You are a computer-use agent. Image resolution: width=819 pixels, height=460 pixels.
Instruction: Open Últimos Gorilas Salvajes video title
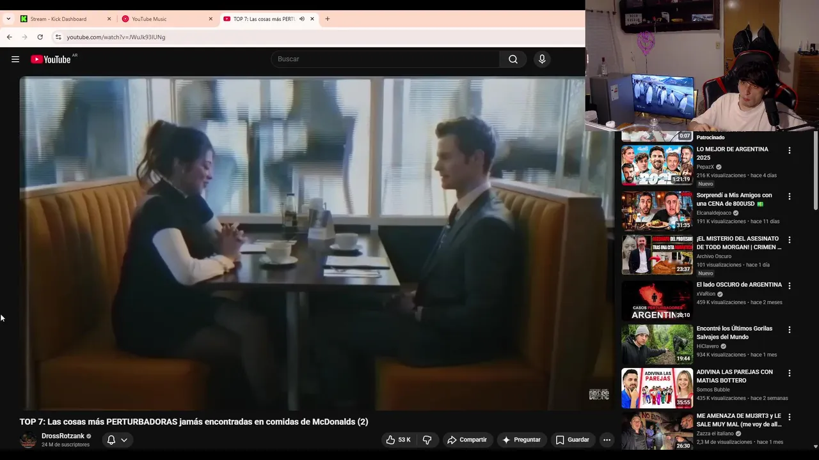coord(735,333)
